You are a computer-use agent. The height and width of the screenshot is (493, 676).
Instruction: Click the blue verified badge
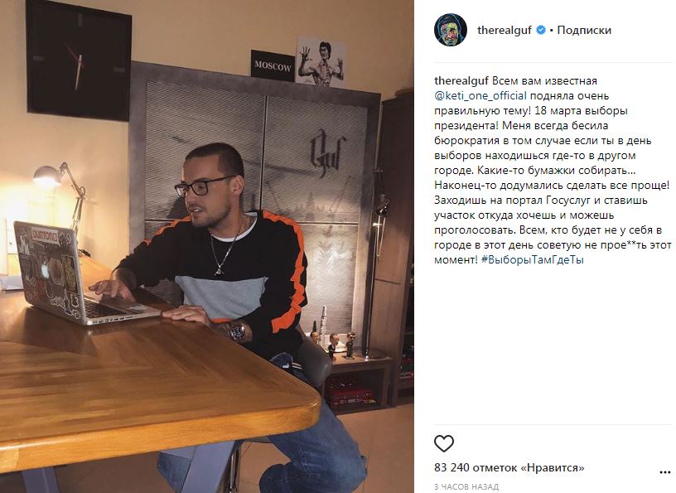541,30
